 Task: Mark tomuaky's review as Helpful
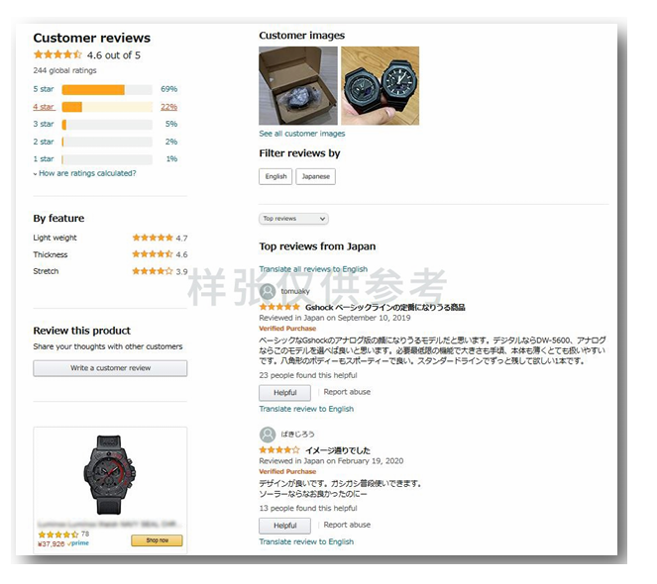(x=285, y=393)
